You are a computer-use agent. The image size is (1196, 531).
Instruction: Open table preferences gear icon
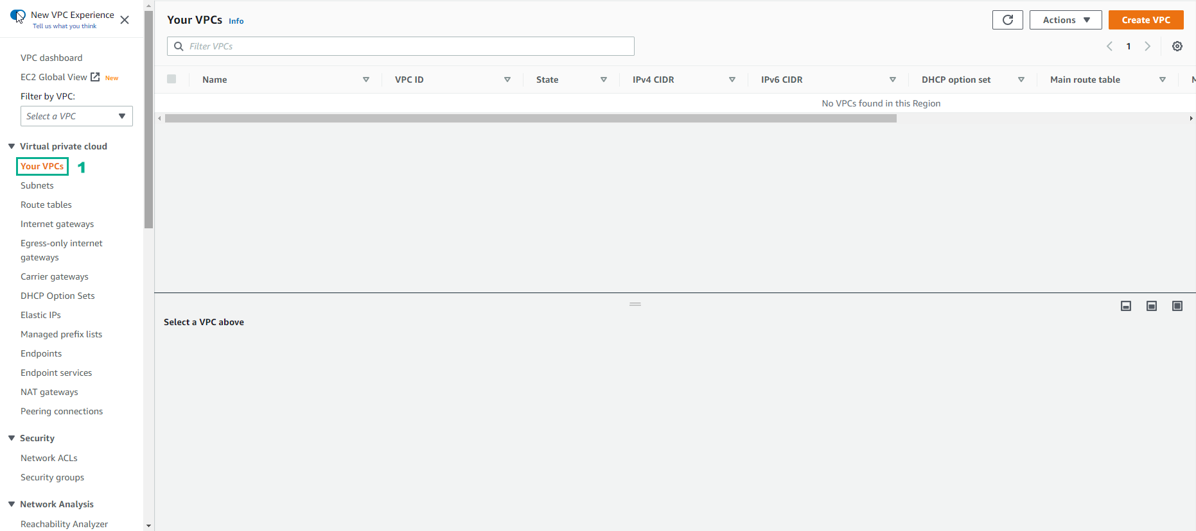1177,46
